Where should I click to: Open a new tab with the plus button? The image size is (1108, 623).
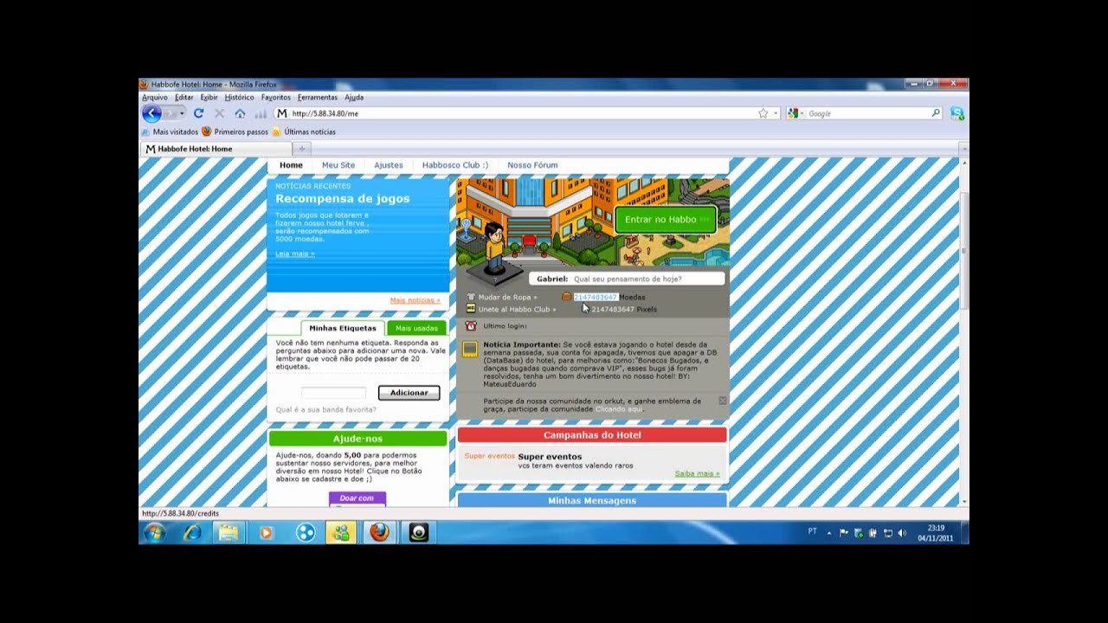point(302,149)
